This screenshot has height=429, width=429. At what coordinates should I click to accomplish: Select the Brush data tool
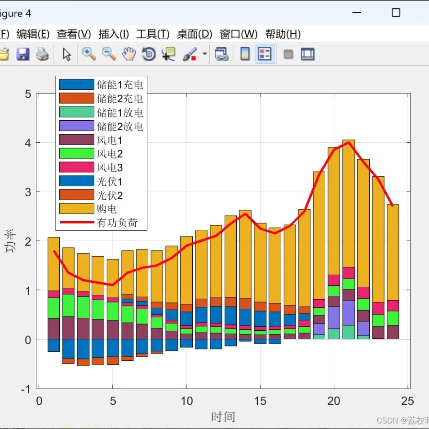point(190,54)
